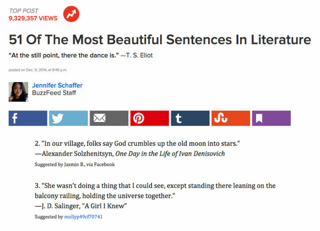Post the article to Tumblr
The image size is (320, 231).
tap(190, 118)
